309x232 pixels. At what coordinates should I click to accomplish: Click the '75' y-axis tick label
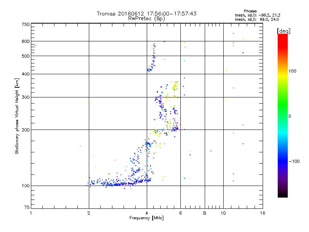click(x=27, y=207)
